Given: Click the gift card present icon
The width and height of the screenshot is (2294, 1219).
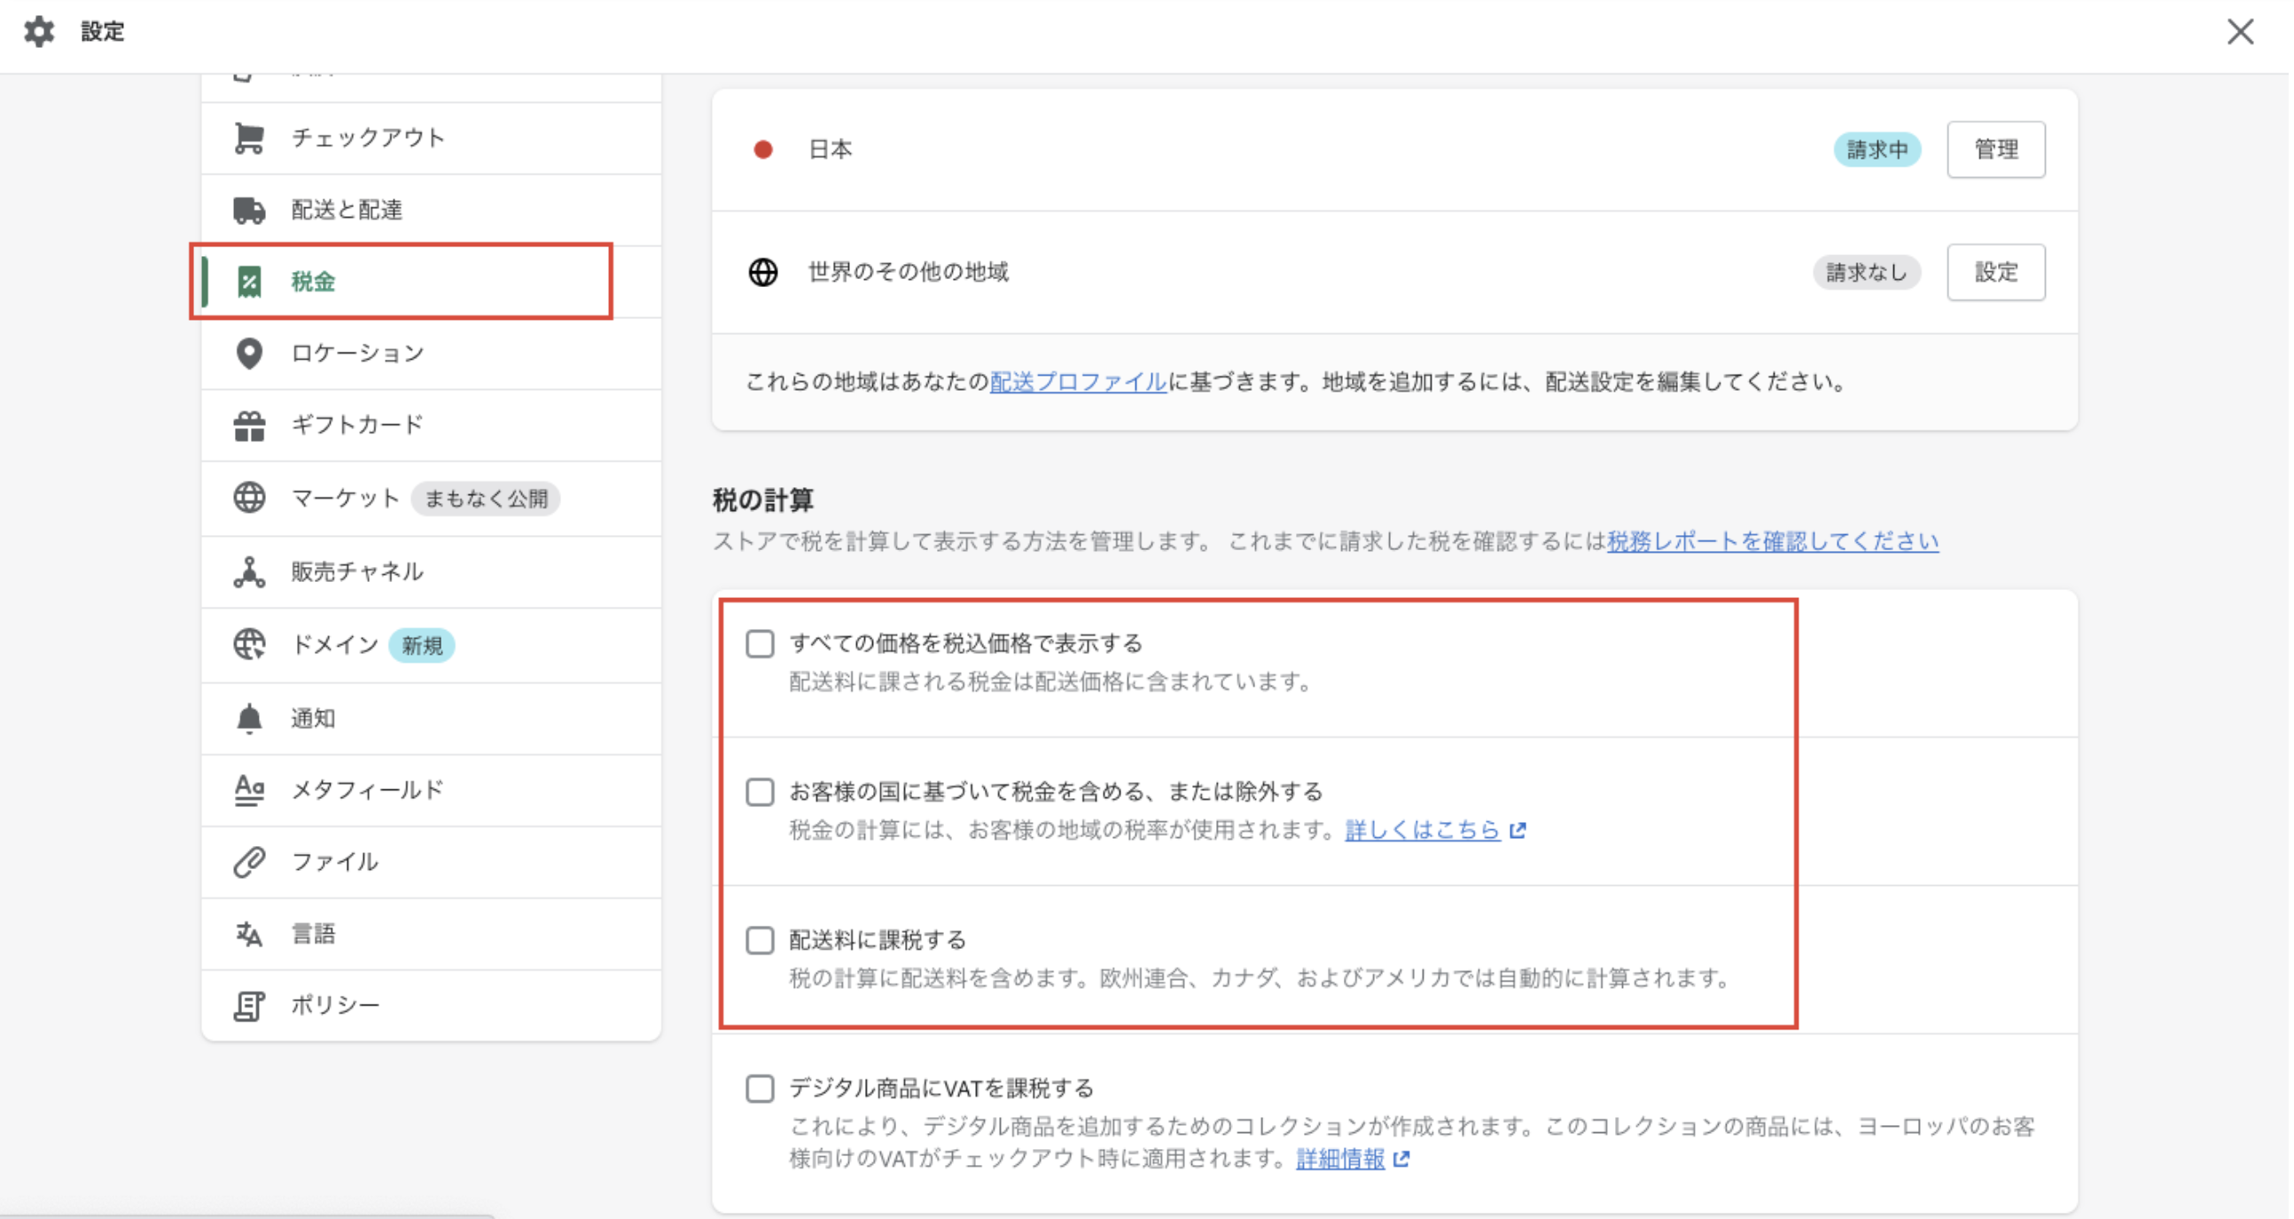Looking at the screenshot, I should click(x=249, y=425).
